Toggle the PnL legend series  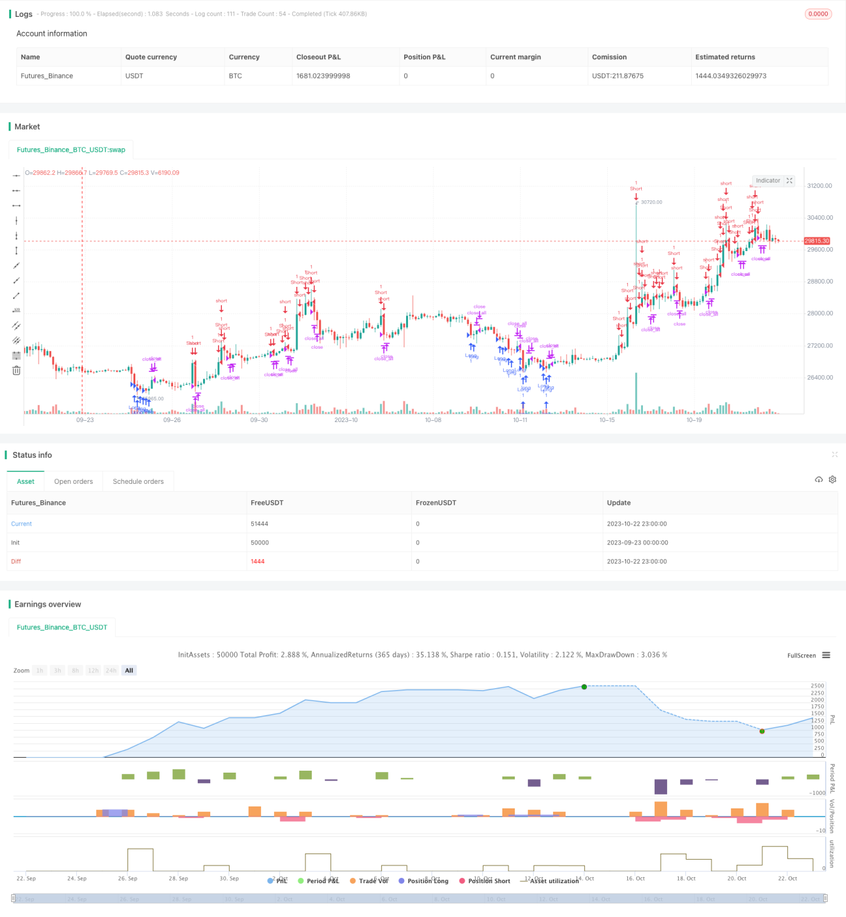pos(277,881)
